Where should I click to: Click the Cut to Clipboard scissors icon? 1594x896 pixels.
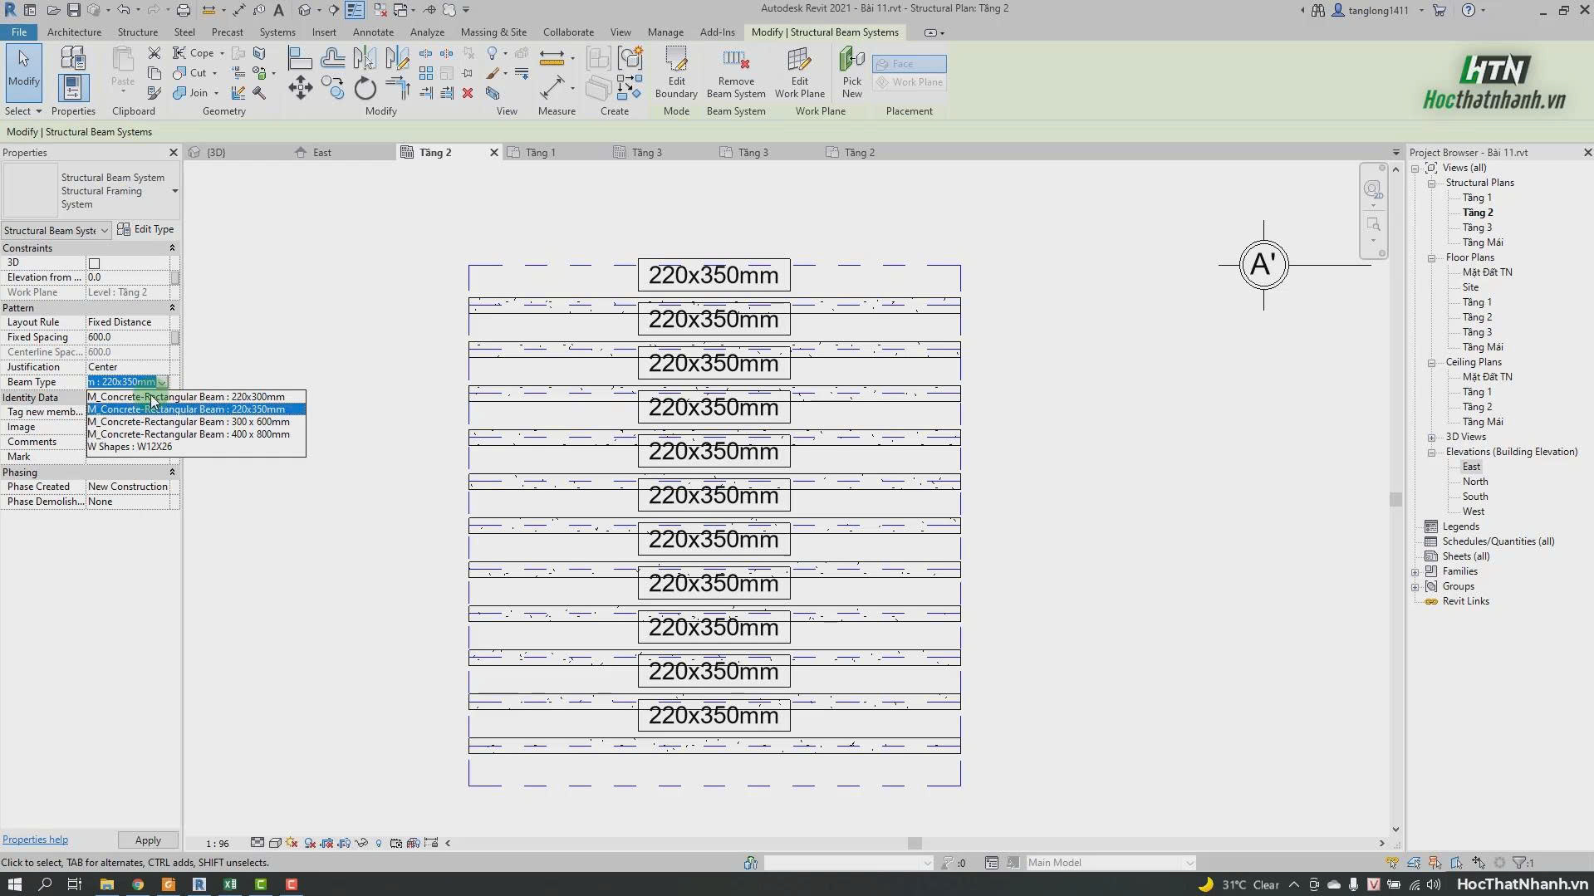coord(154,52)
